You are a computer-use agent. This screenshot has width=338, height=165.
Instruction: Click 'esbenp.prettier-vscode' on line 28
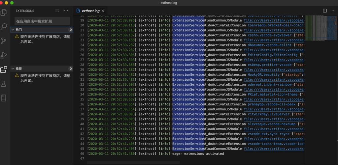(x=270, y=65)
